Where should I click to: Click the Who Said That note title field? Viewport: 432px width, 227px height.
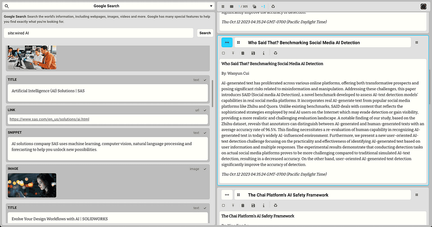pos(323,43)
